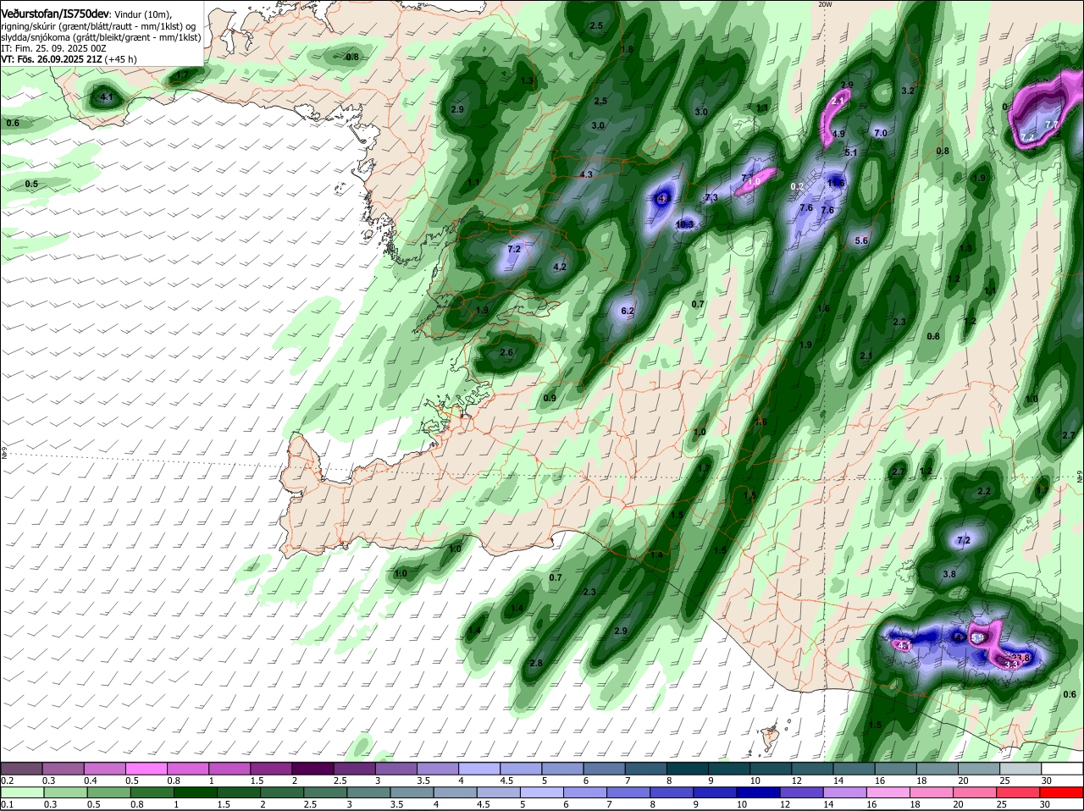Click the 2.8 precipitation value
The height and width of the screenshot is (811, 1084).
(x=535, y=663)
